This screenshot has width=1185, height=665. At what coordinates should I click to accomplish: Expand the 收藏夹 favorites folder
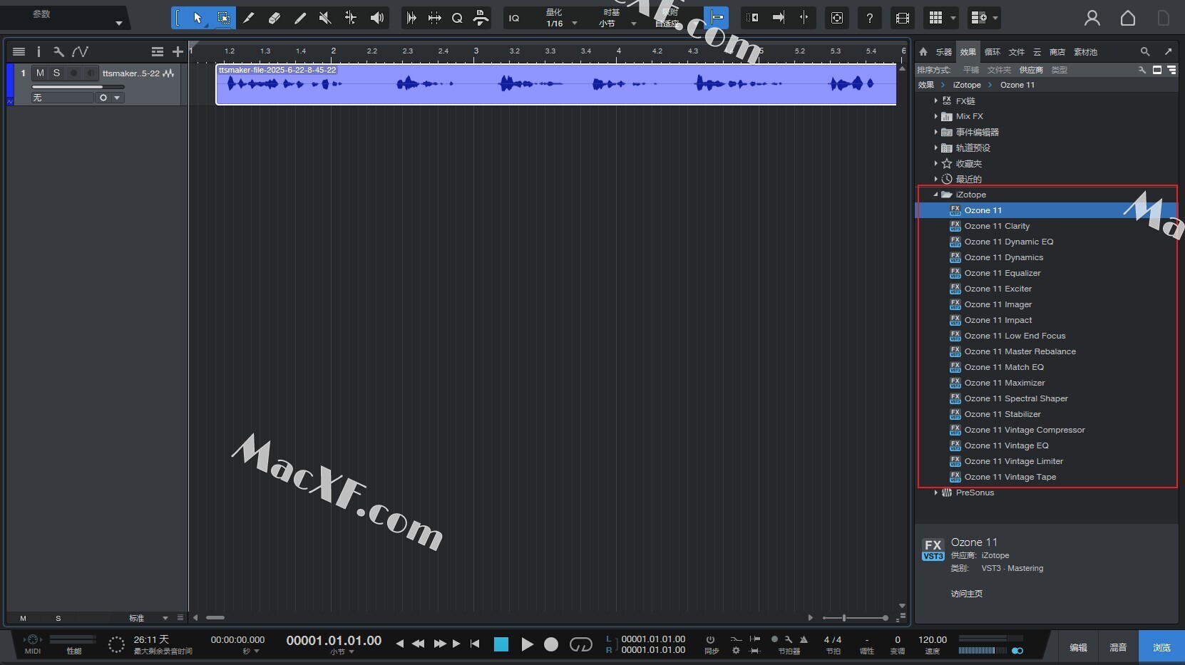pos(935,163)
